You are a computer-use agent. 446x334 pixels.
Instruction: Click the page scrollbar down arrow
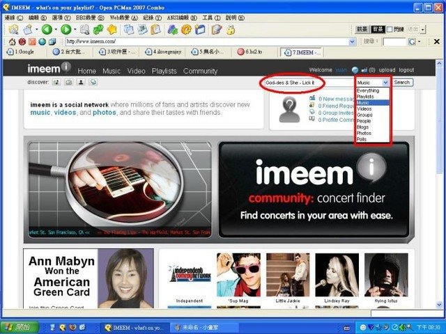pos(439,305)
